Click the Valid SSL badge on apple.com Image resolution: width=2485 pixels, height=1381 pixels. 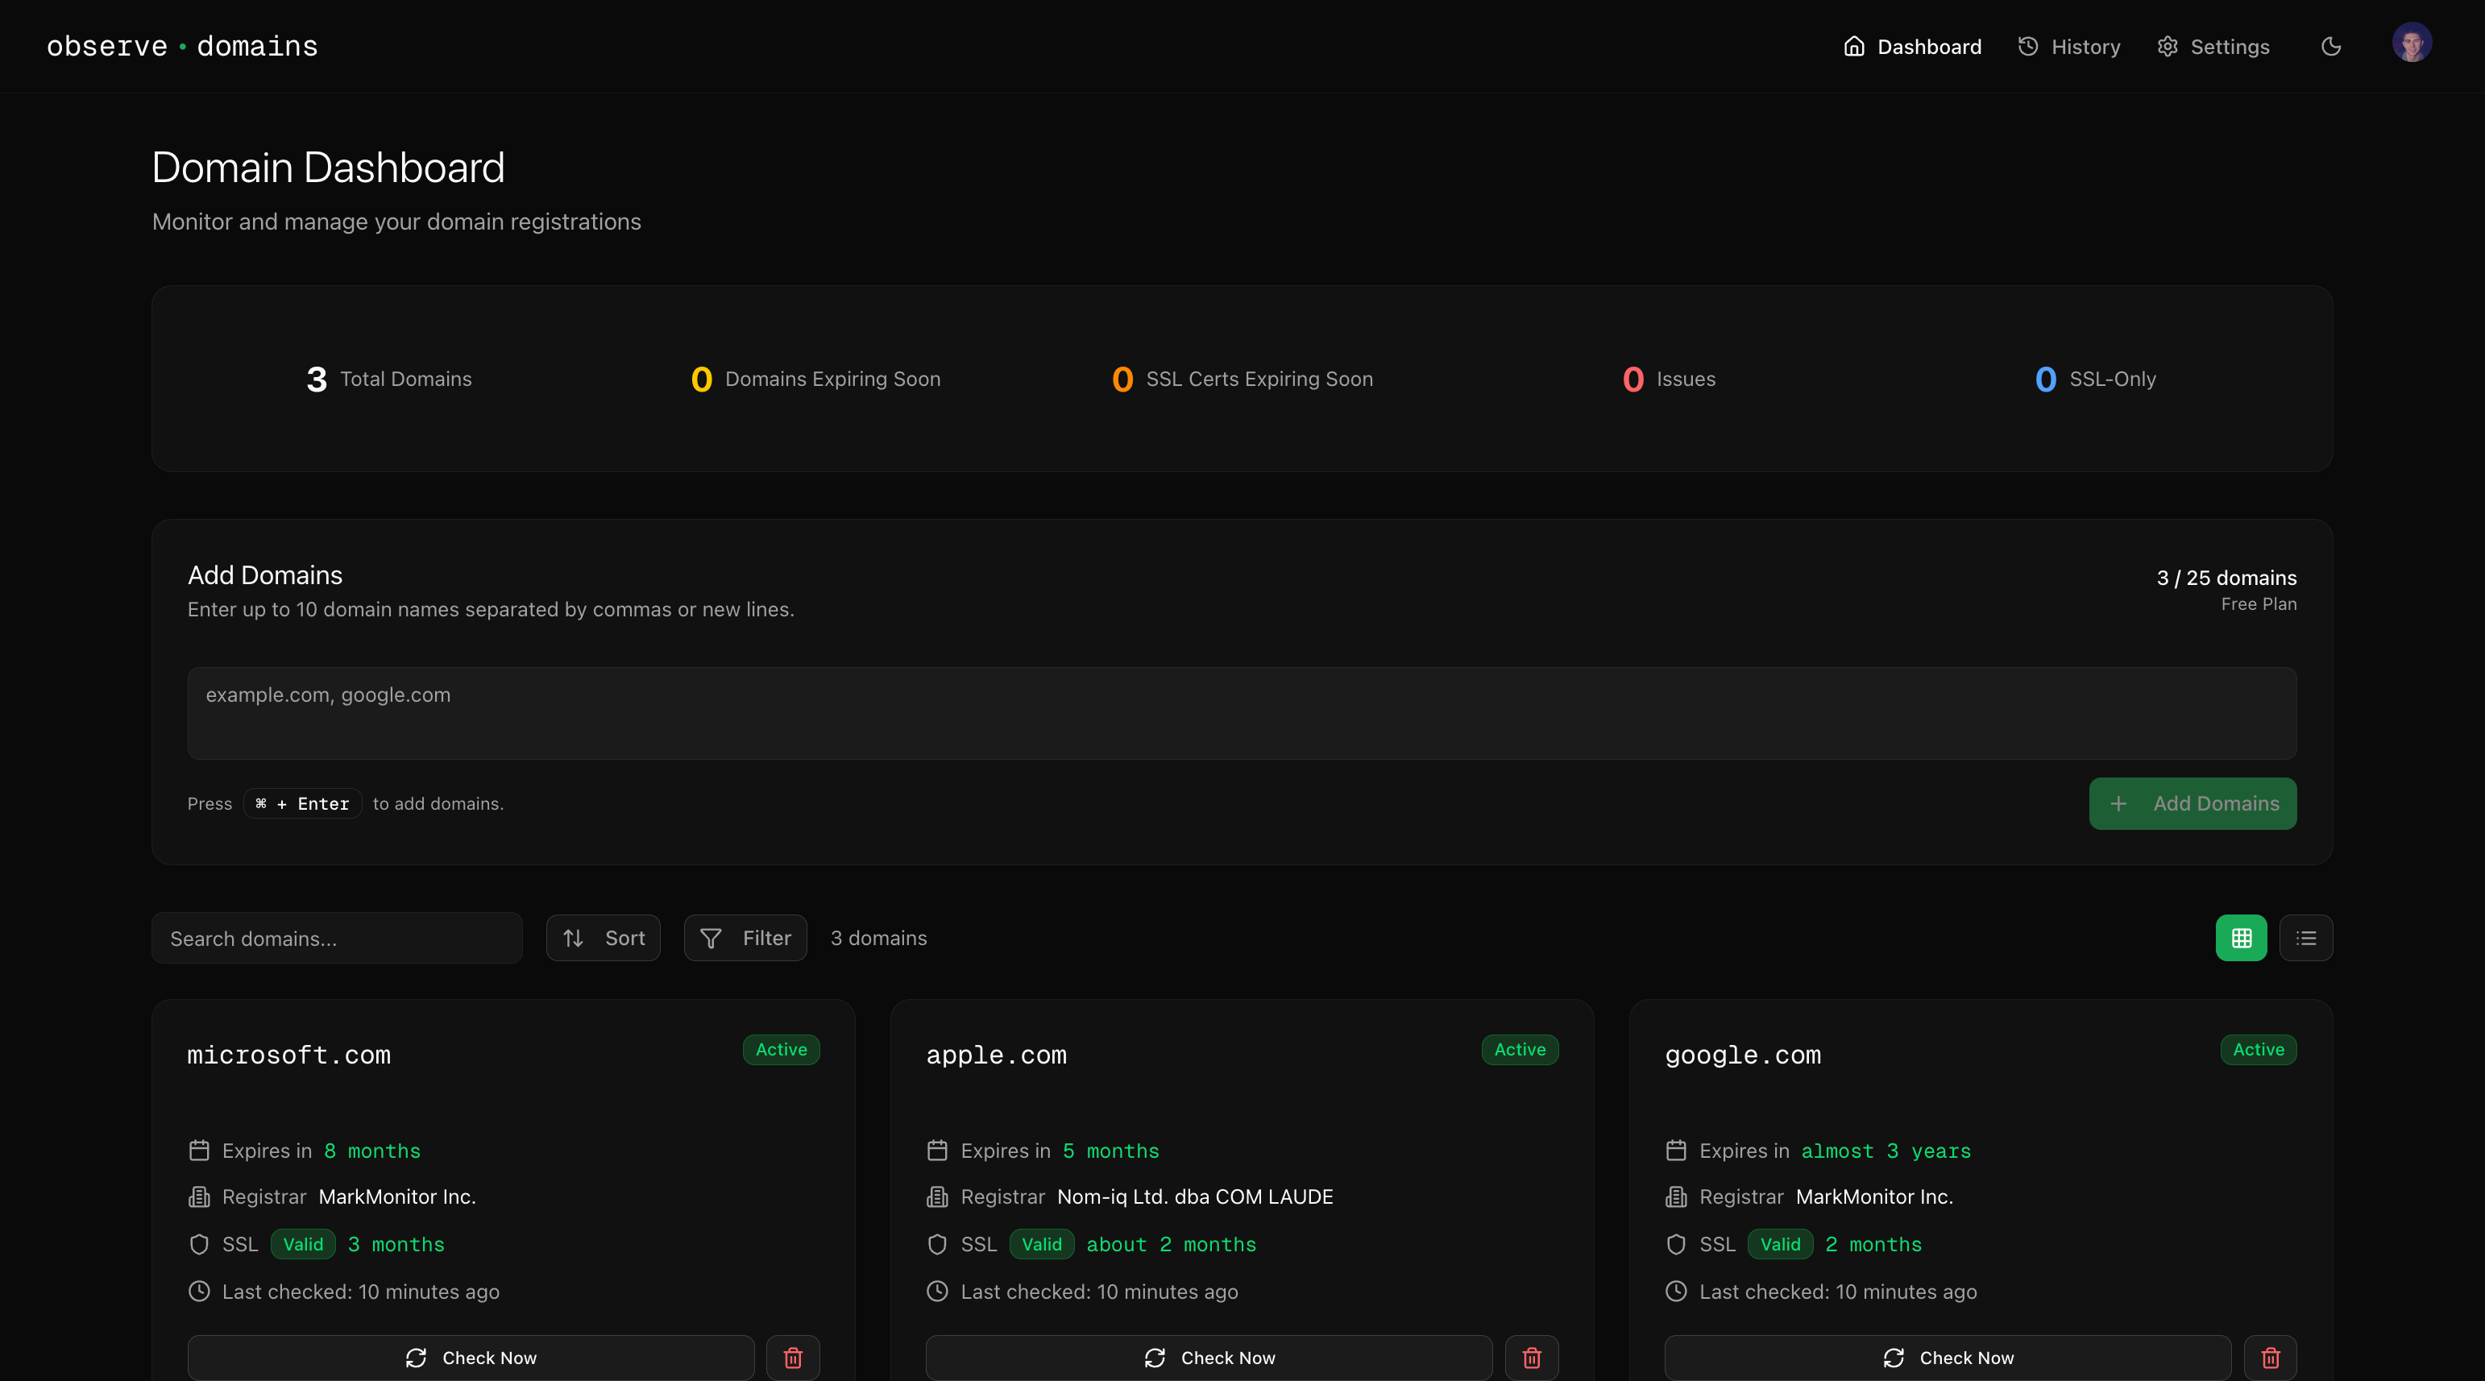click(1042, 1244)
